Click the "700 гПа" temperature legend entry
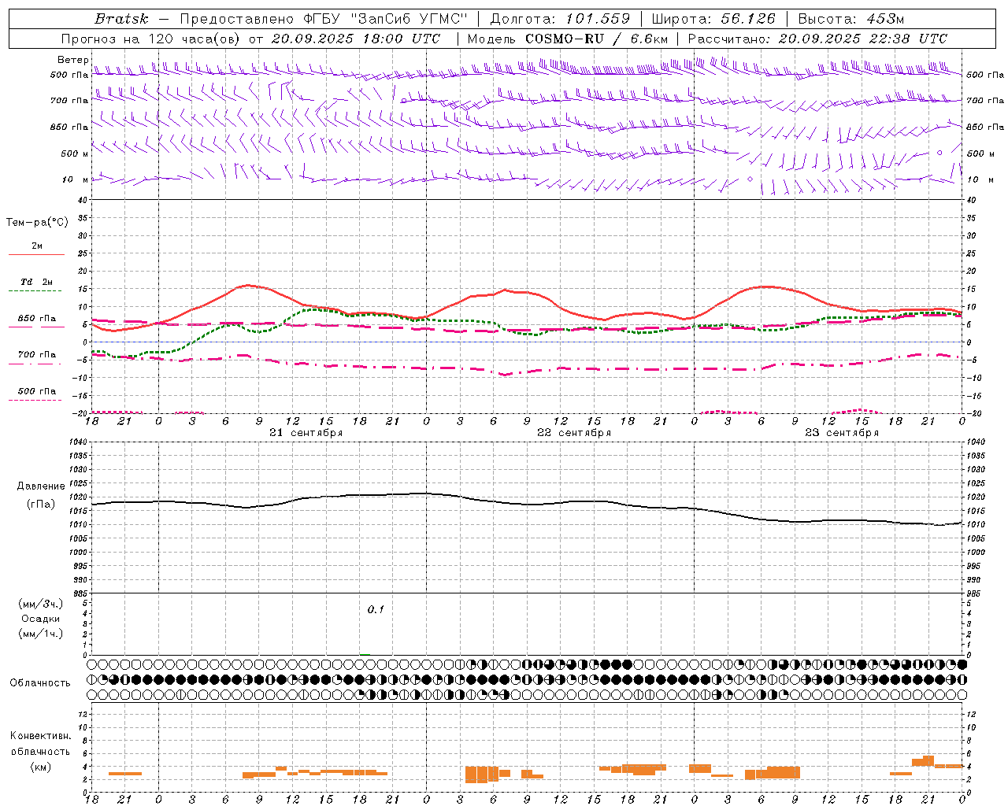Image resolution: width=1008 pixels, height=806 pixels. click(x=37, y=354)
